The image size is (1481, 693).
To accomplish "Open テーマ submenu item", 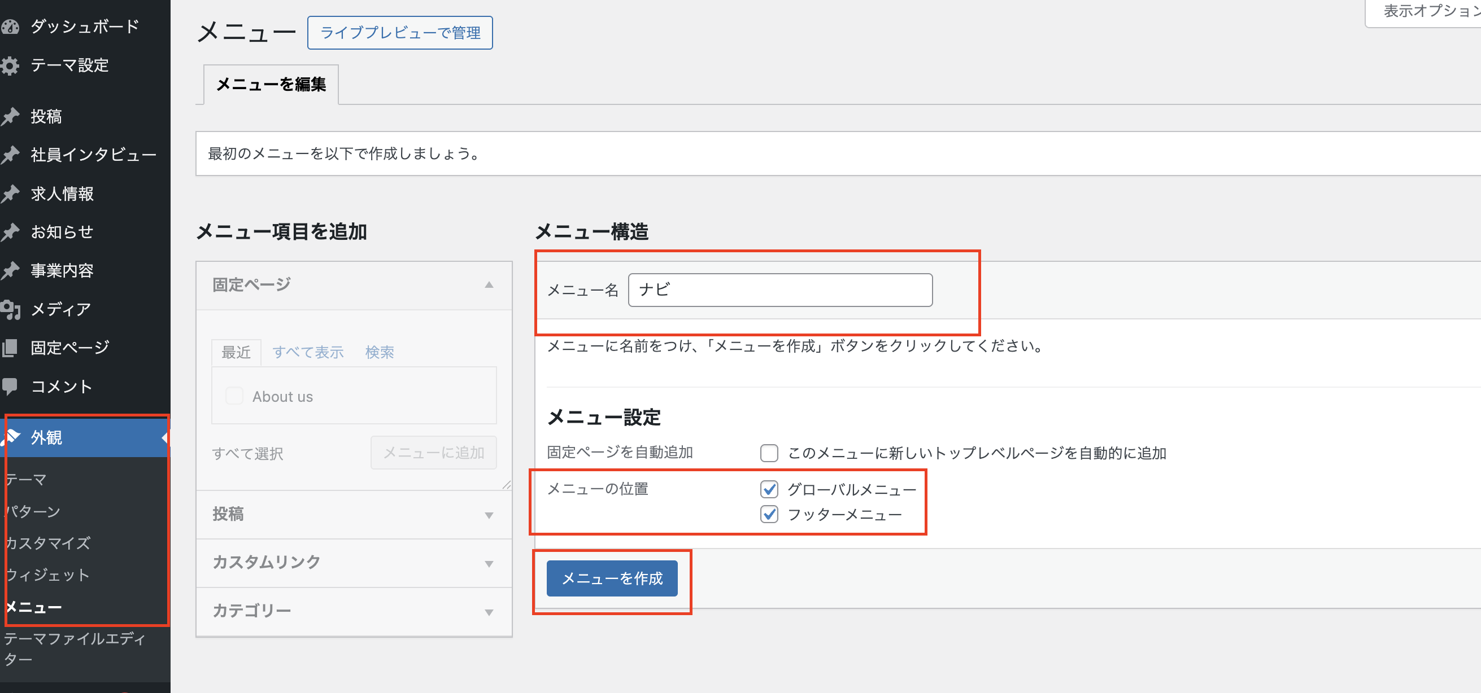I will tap(25, 479).
